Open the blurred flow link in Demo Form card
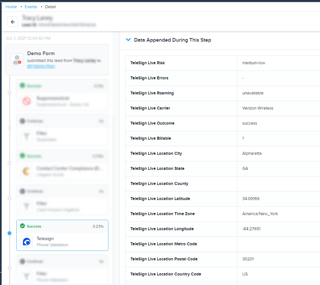Viewport: 320px width, 285px height. [41, 67]
